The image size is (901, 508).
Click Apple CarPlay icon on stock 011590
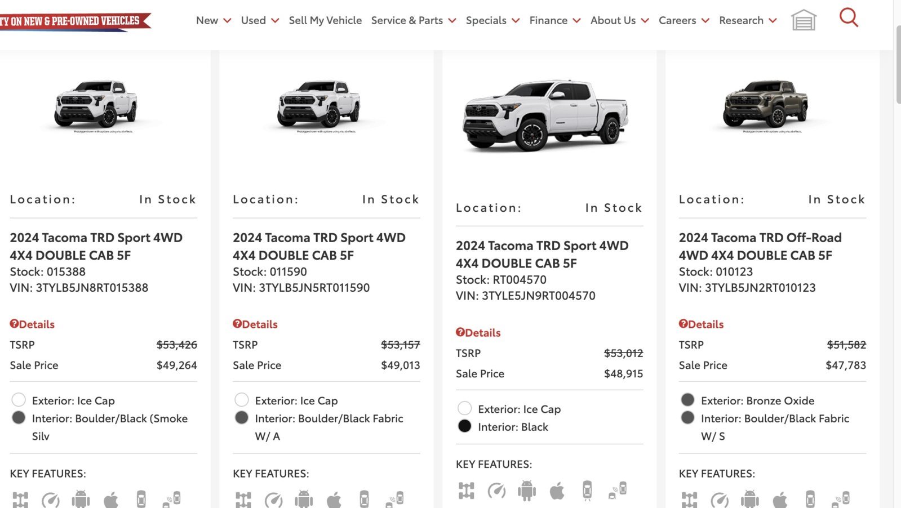click(x=334, y=499)
